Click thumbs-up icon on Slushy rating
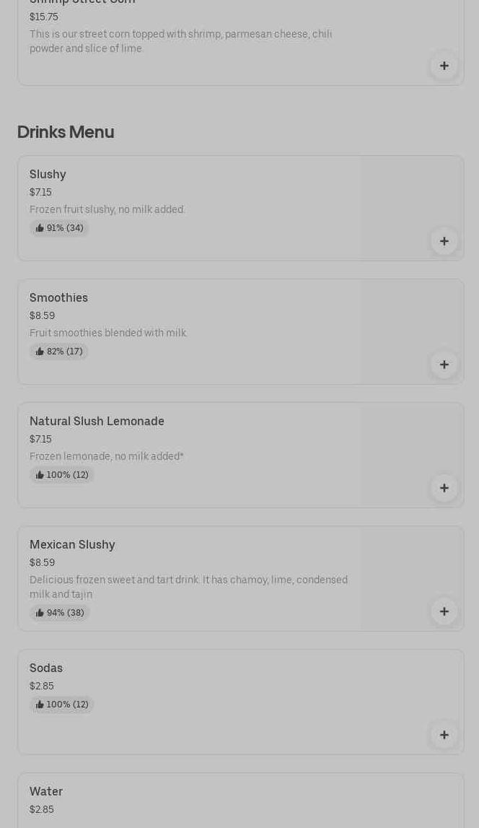This screenshot has height=828, width=479. tap(40, 228)
